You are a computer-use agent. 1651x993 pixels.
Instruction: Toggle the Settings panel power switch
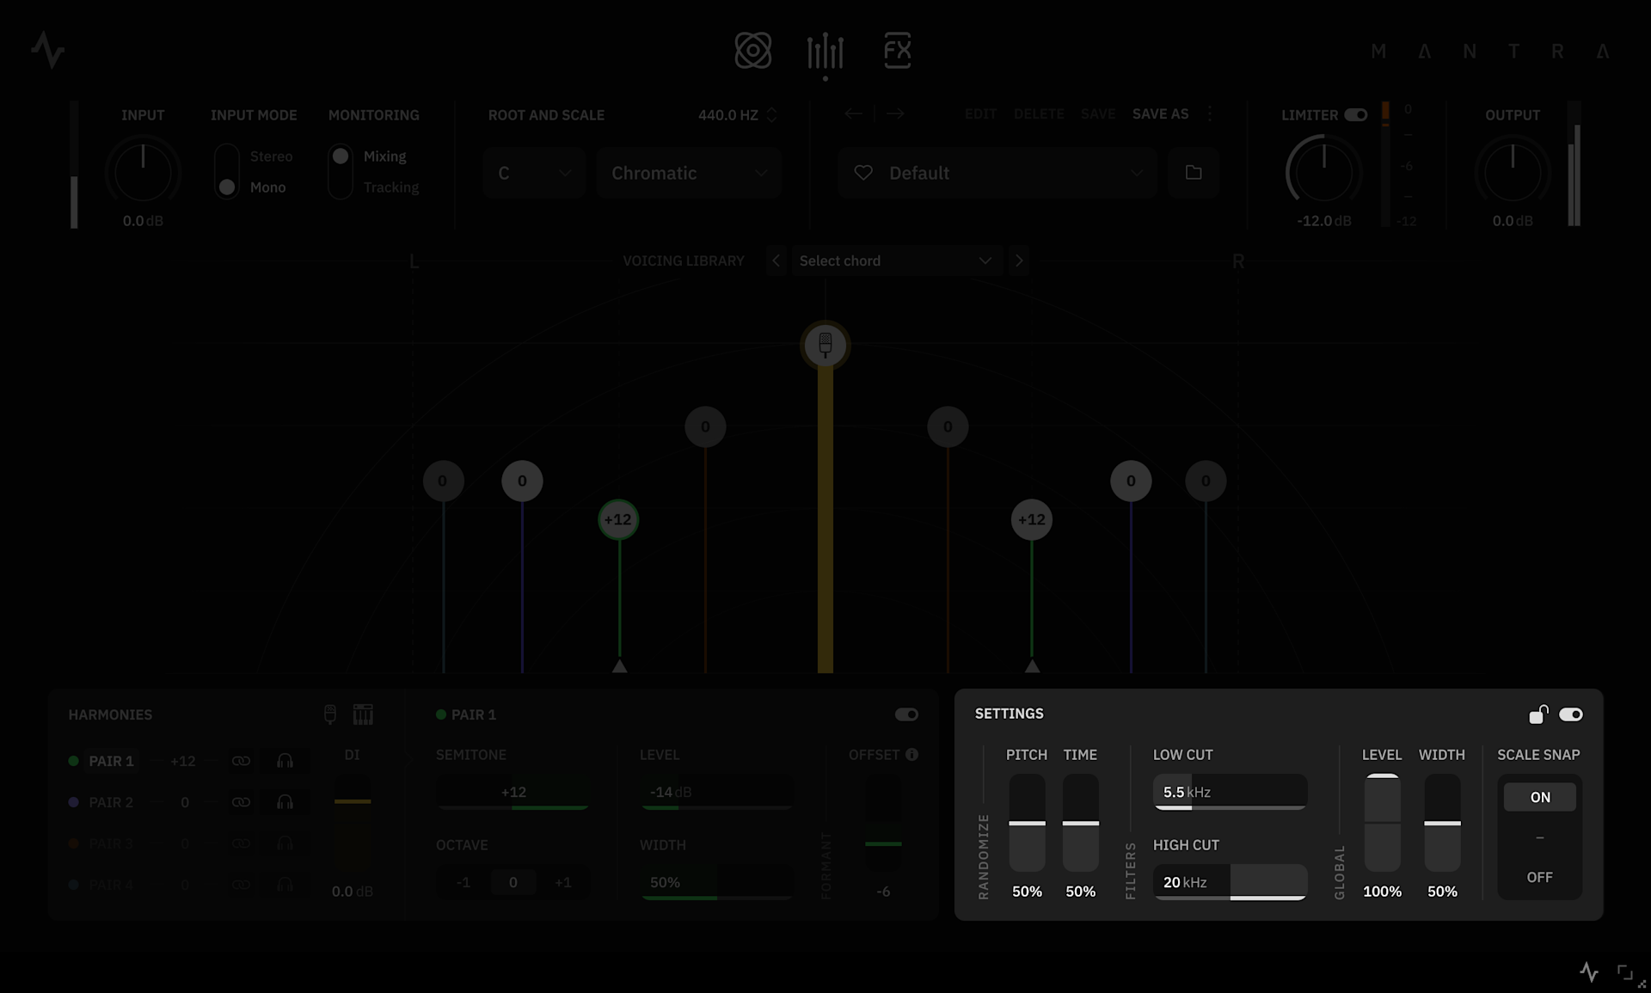[1571, 714]
